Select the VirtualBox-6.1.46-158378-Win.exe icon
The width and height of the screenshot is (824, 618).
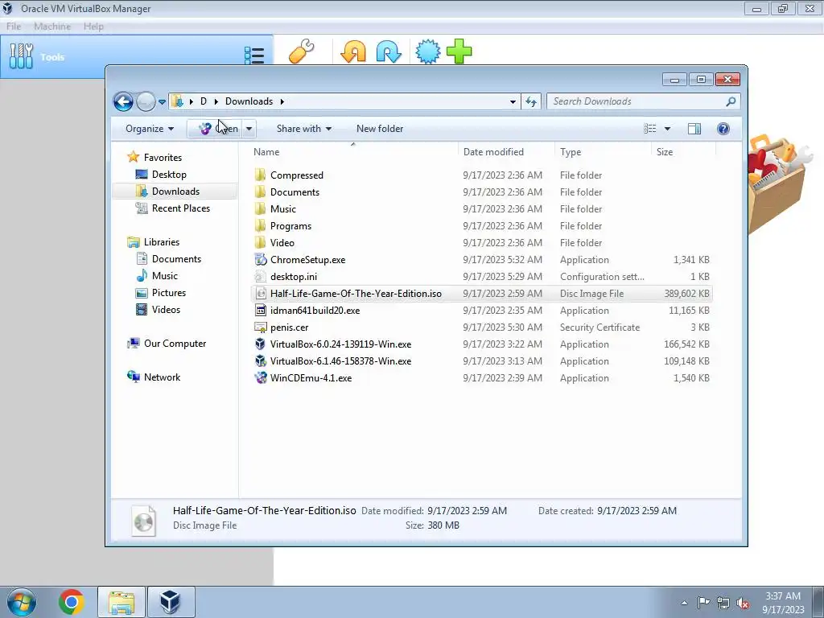click(x=261, y=361)
